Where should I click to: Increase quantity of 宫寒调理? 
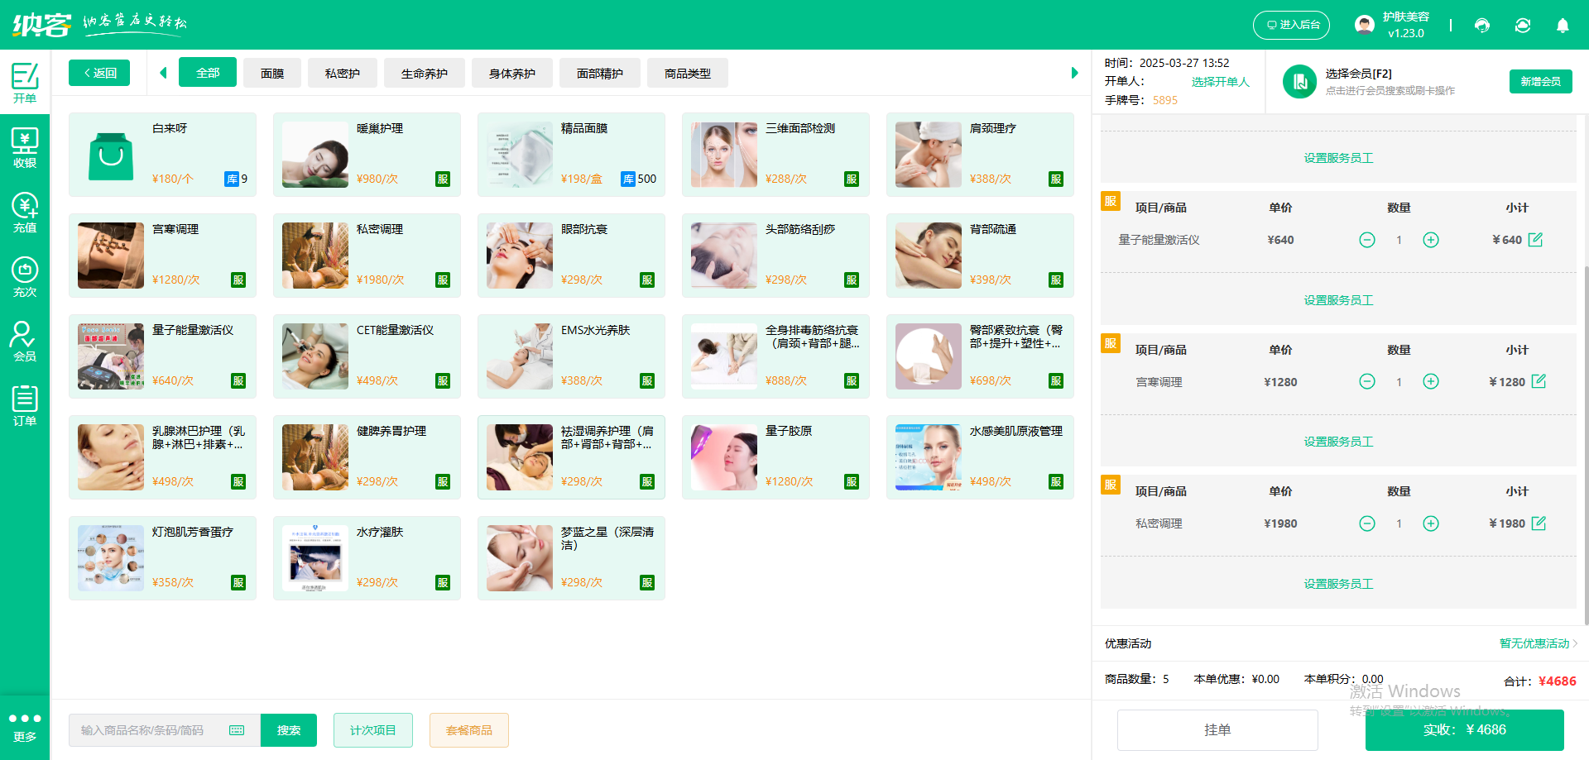click(x=1431, y=381)
